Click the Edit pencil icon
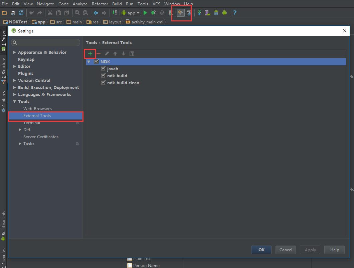This screenshot has height=268, width=354. pyautogui.click(x=107, y=54)
